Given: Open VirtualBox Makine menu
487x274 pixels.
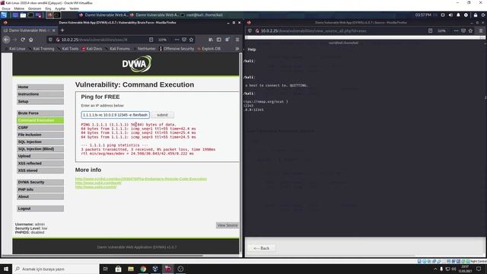Looking at the screenshot, I should point(19,8).
